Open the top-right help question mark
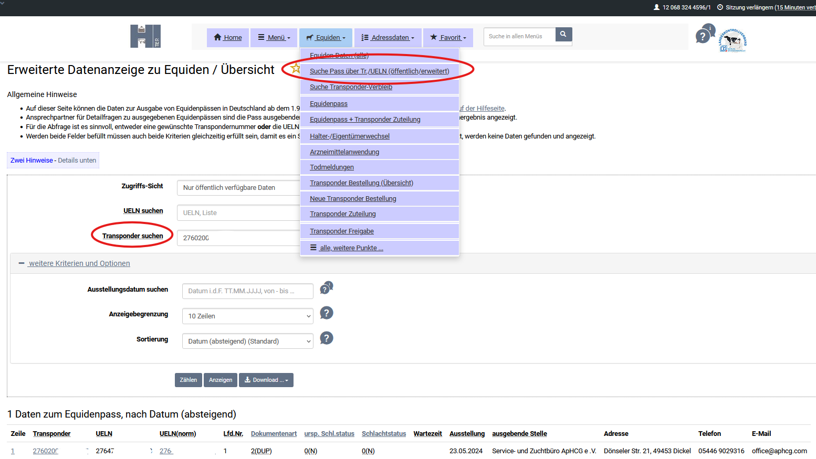 703,37
